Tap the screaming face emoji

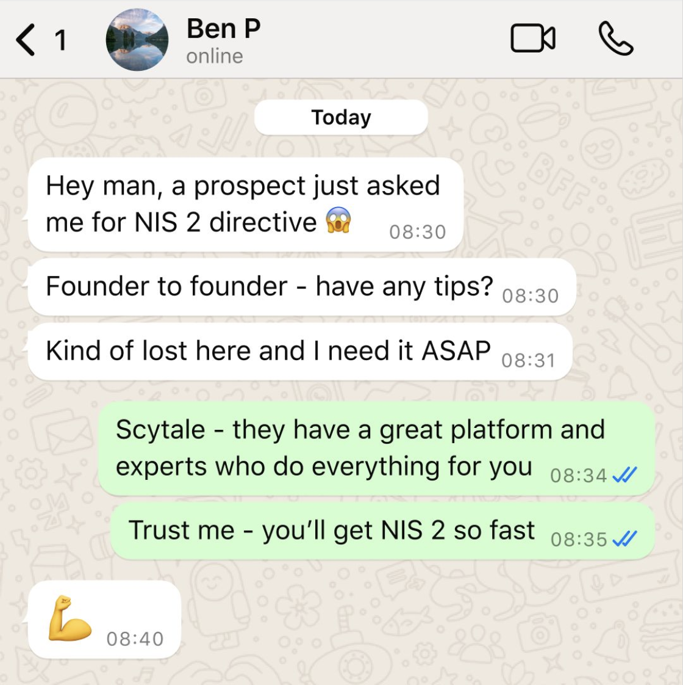[x=338, y=220]
